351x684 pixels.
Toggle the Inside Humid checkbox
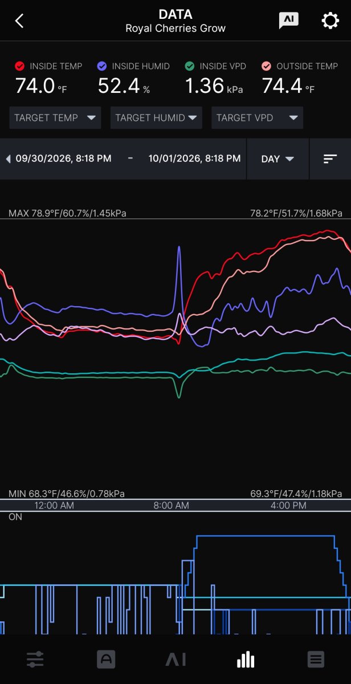103,66
